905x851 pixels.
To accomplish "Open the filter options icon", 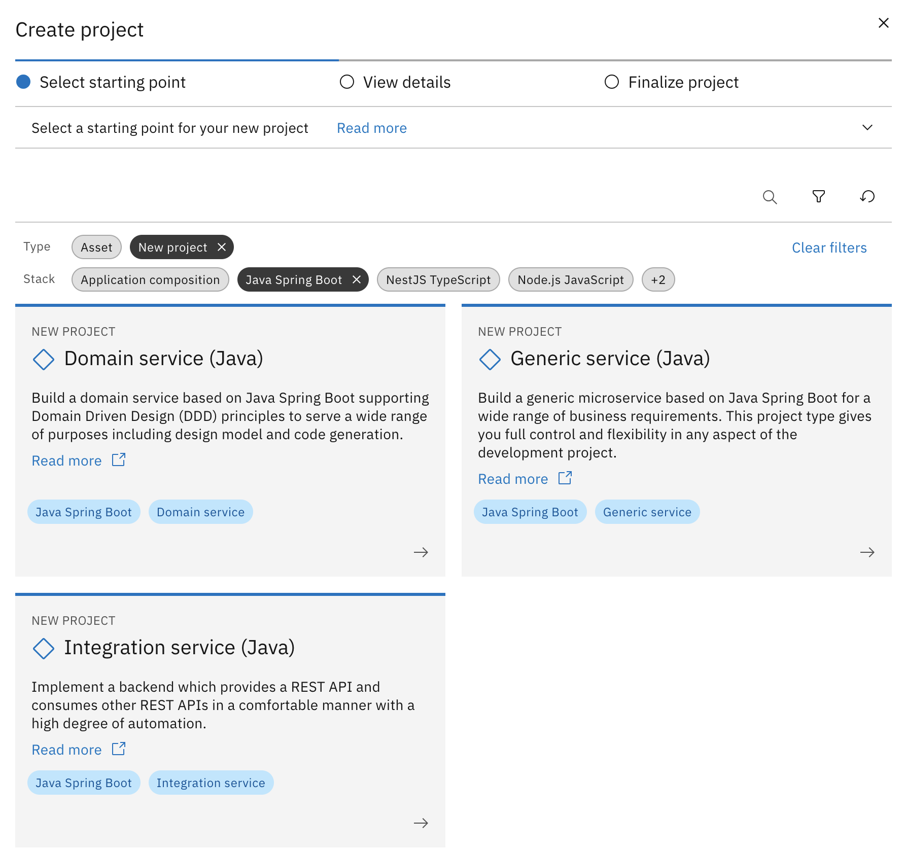I will (819, 197).
